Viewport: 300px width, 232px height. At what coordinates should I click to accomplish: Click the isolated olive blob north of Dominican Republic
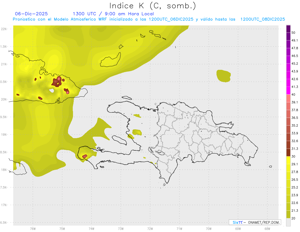[224, 76]
